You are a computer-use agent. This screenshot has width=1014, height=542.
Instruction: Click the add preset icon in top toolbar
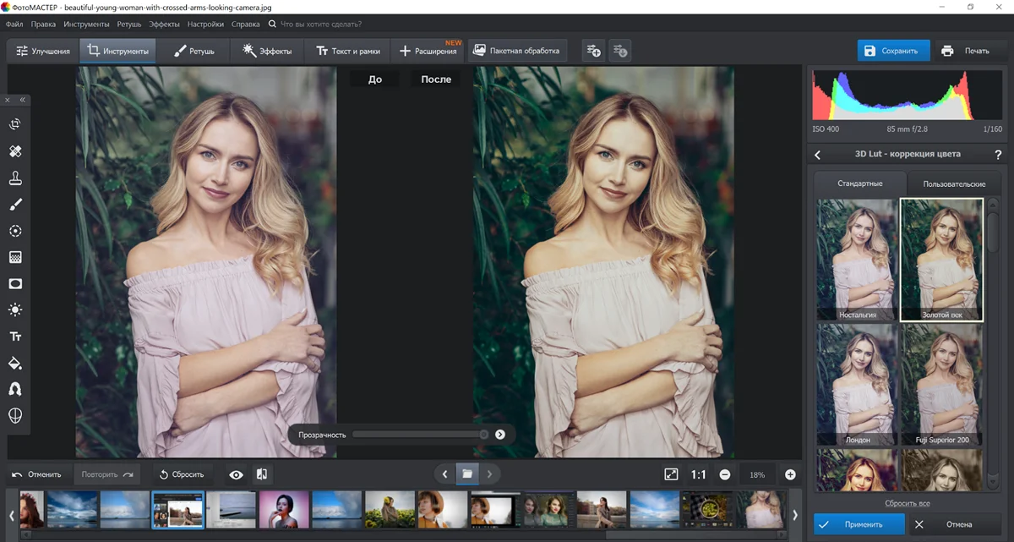(593, 51)
